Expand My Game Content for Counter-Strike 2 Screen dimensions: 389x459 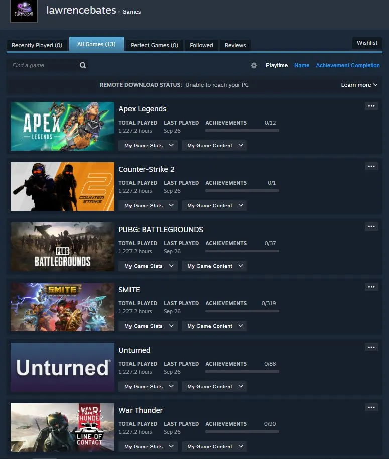(214, 206)
